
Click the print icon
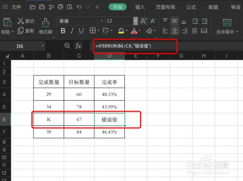[60, 7]
